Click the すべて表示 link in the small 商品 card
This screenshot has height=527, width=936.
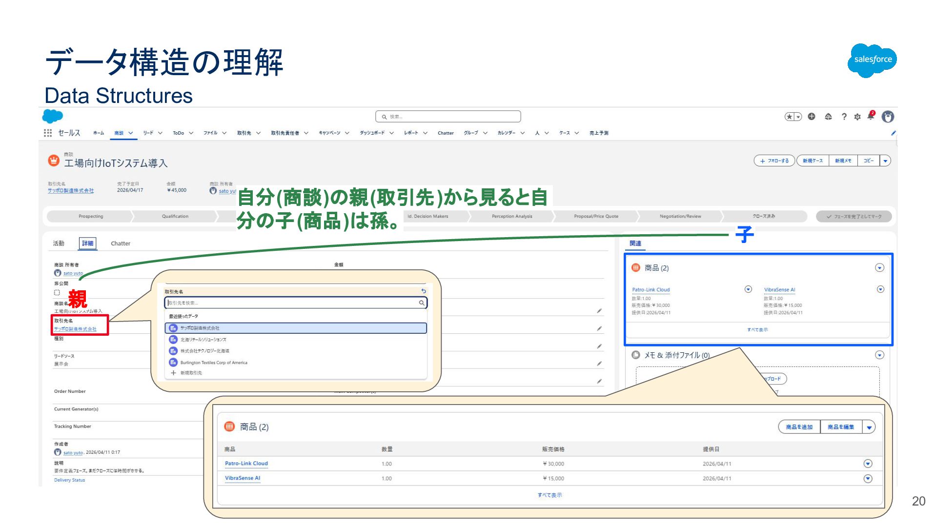click(x=757, y=330)
